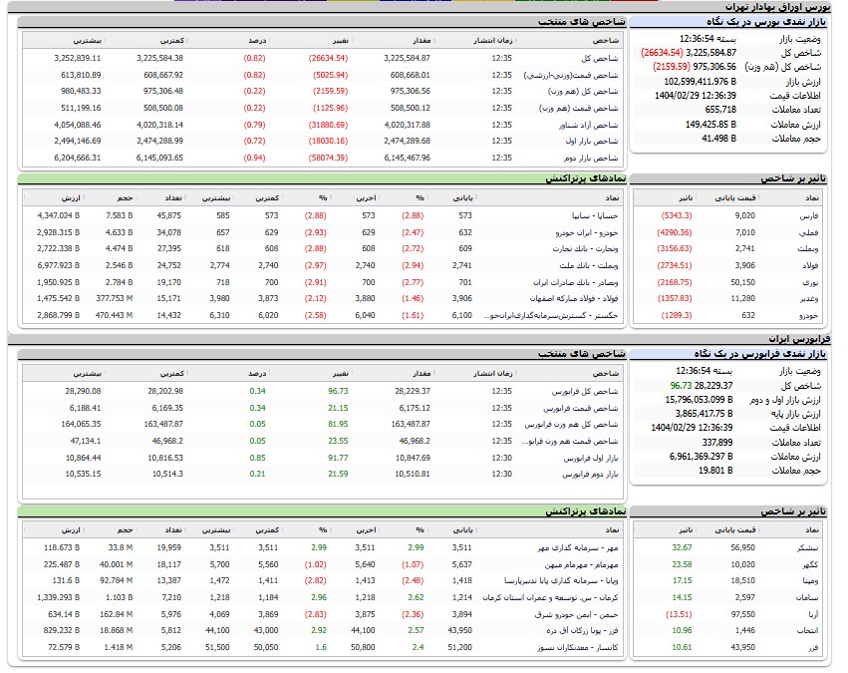Open وپایا - سرمایه گذاری پایا تدبیرپارسا symbol
The width and height of the screenshot is (848, 673).
[561, 581]
